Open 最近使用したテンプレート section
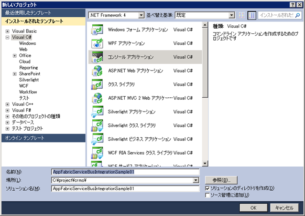 [x=44, y=13]
